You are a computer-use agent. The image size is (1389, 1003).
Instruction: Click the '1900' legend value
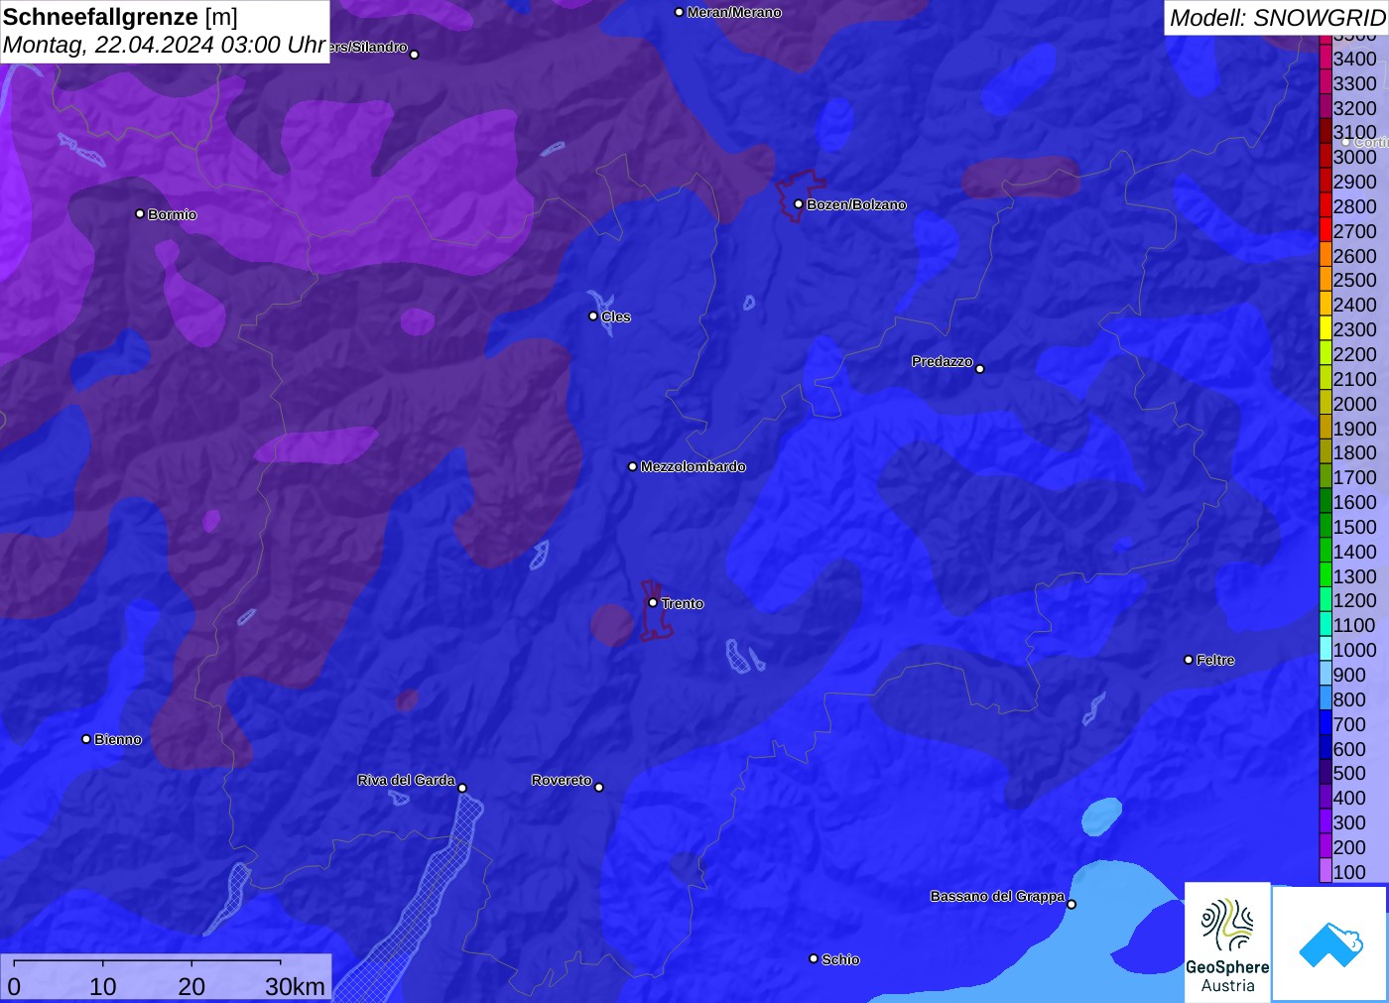1354,429
